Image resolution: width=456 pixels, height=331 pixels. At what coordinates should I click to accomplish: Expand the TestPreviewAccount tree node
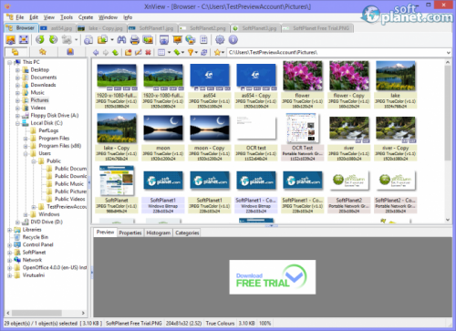coord(34,207)
